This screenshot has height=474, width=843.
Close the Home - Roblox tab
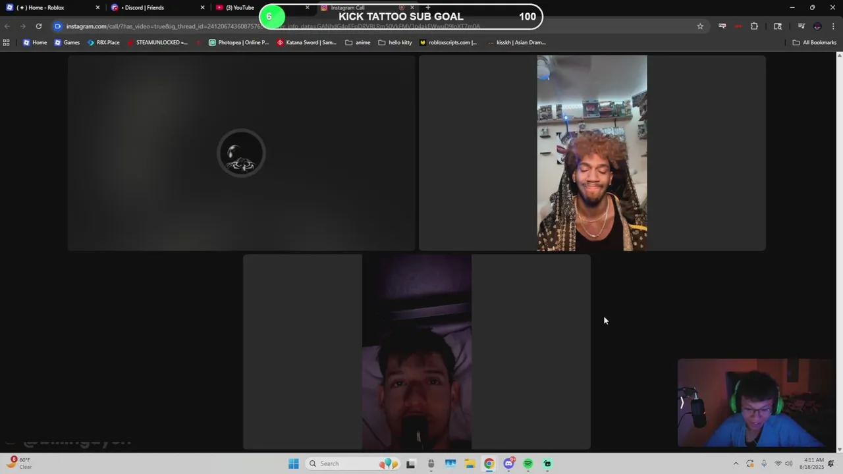[97, 8]
